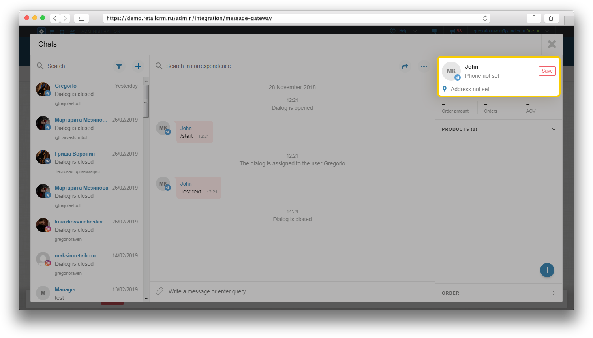
Task: Click maksimretailcrm's grey avatar
Action: (x=43, y=259)
